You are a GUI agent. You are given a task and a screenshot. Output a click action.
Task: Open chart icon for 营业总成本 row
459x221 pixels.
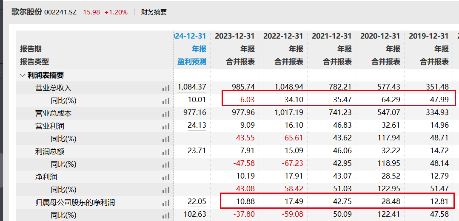click(166, 114)
